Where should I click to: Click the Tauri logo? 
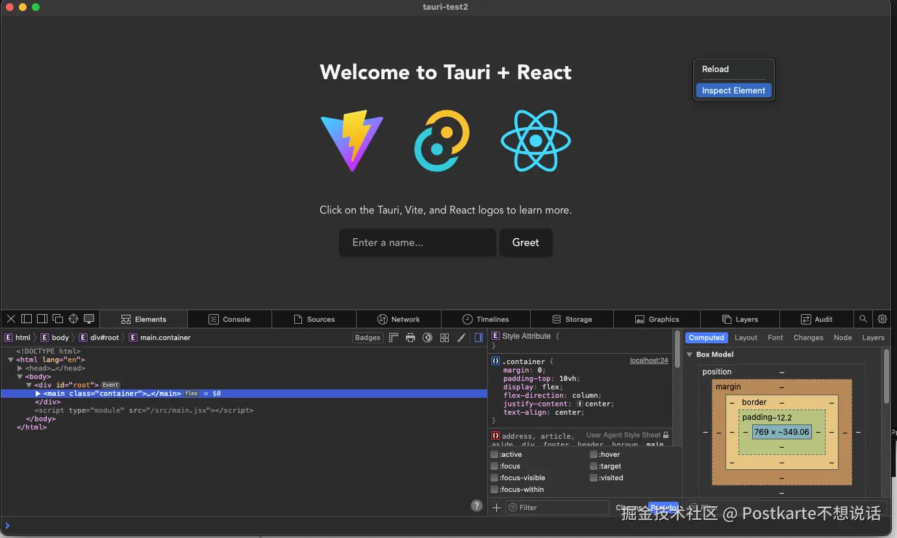442,141
